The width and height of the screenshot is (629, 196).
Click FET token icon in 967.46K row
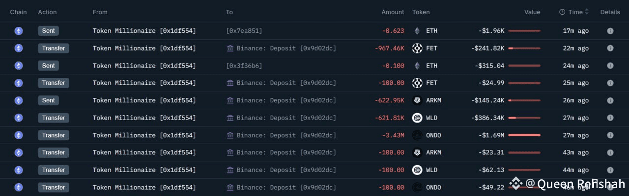click(x=417, y=48)
